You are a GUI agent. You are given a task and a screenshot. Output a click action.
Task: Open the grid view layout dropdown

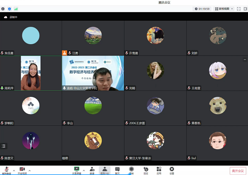coord(224,9)
